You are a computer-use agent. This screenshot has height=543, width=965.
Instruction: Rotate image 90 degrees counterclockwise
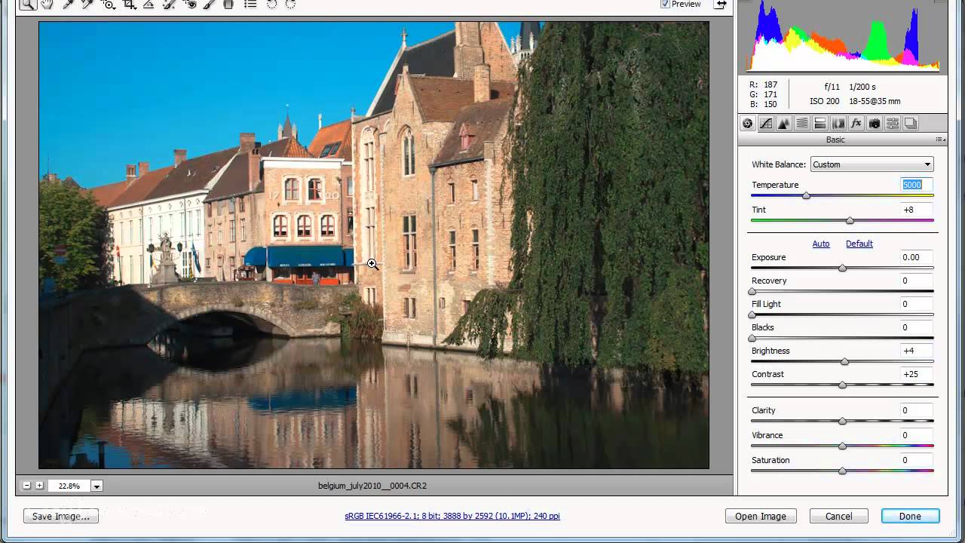coord(271,4)
